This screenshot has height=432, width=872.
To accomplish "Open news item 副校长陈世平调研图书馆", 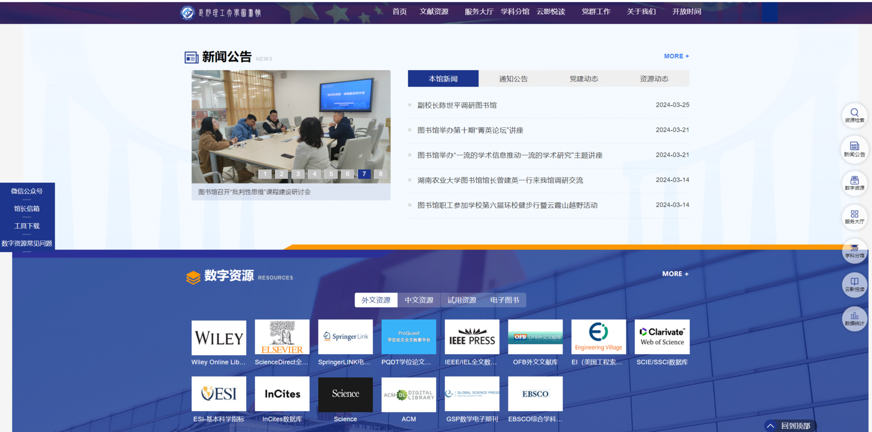I will point(457,105).
